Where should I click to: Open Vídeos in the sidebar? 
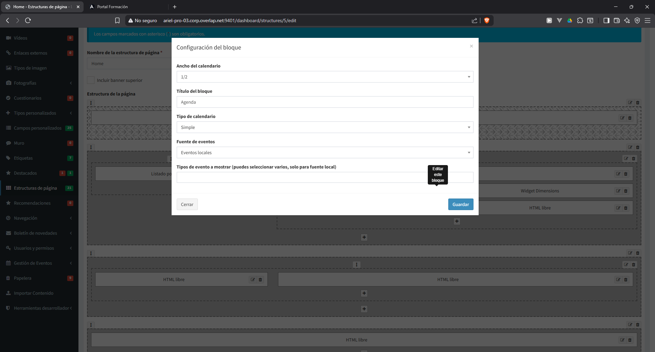click(39, 38)
